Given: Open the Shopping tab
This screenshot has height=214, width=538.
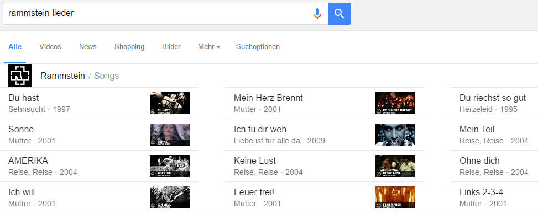Looking at the screenshot, I should point(129,46).
